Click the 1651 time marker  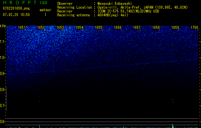coord(22,28)
